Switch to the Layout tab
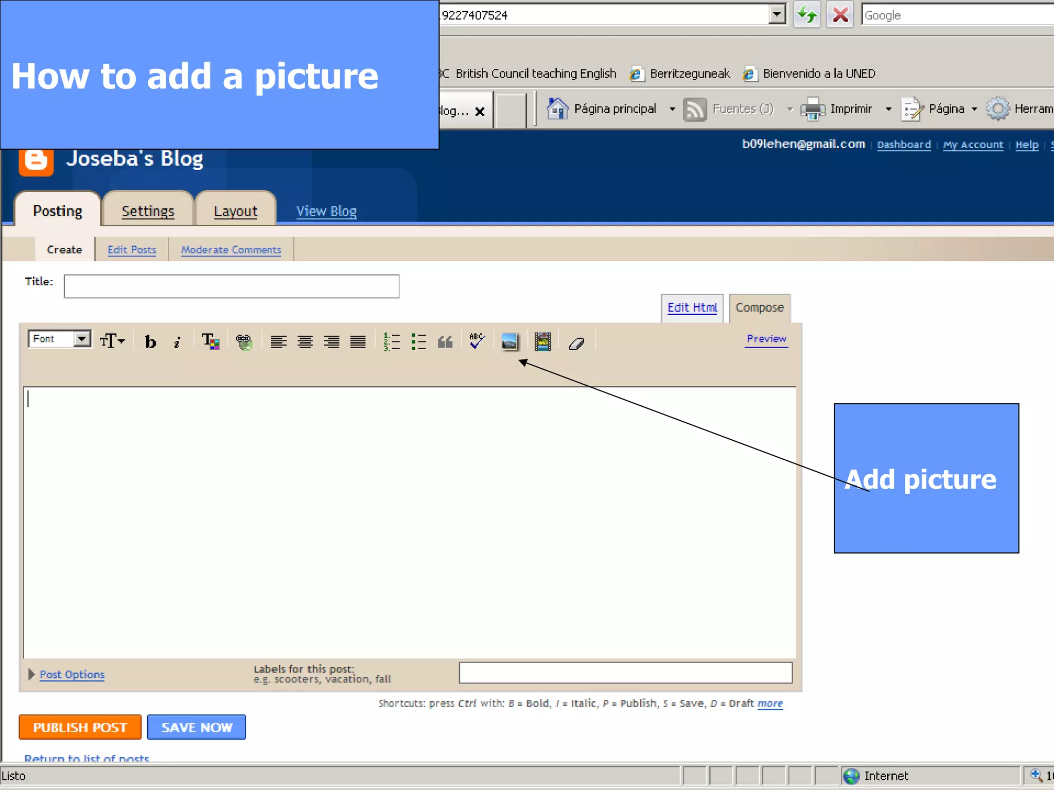This screenshot has width=1054, height=790. (235, 211)
